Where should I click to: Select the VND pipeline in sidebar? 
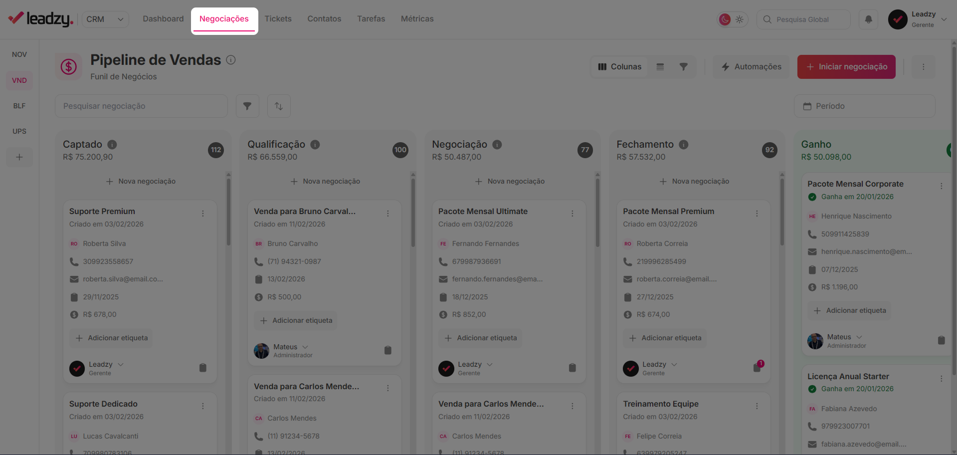[19, 80]
